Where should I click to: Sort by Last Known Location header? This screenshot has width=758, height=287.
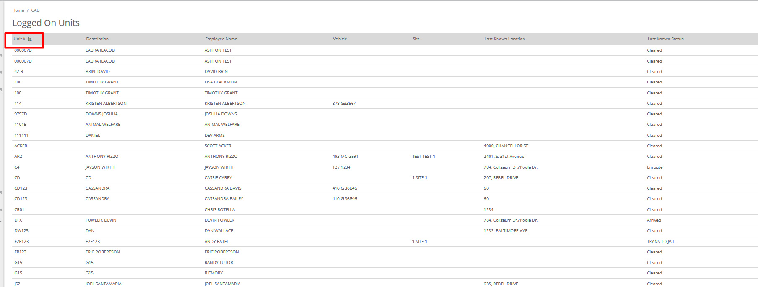click(505, 39)
